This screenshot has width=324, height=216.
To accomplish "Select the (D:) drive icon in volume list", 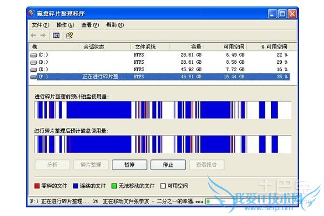I will coord(34,62).
